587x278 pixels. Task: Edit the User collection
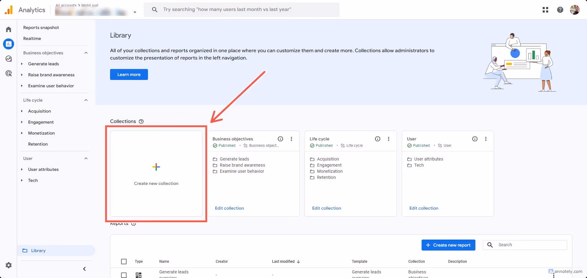click(424, 208)
